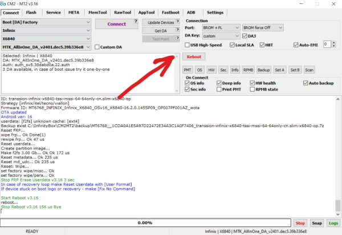This screenshot has height=235, width=342.
Task: Click help mark beside Update Devices
Action: pyautogui.click(x=177, y=21)
